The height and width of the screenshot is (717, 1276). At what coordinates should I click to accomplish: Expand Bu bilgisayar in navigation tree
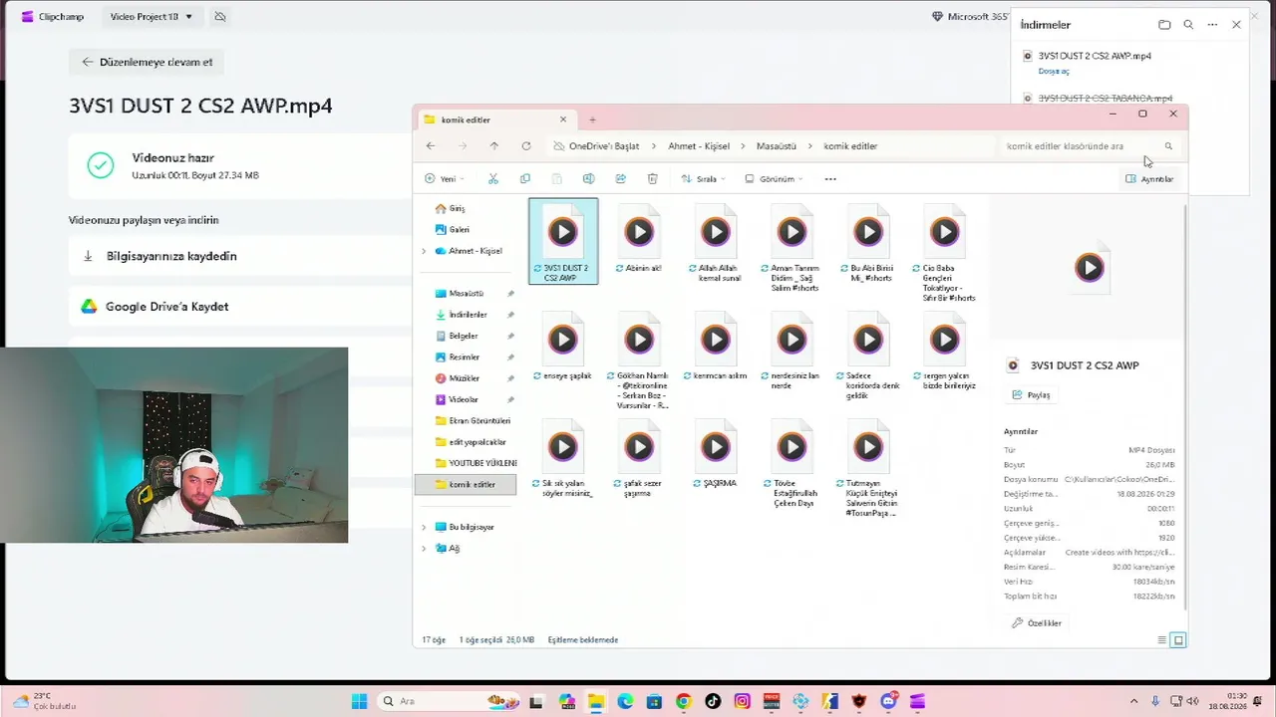point(424,527)
